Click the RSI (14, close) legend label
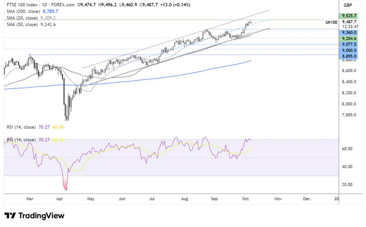This screenshot has height=227, width=366. (x=20, y=127)
